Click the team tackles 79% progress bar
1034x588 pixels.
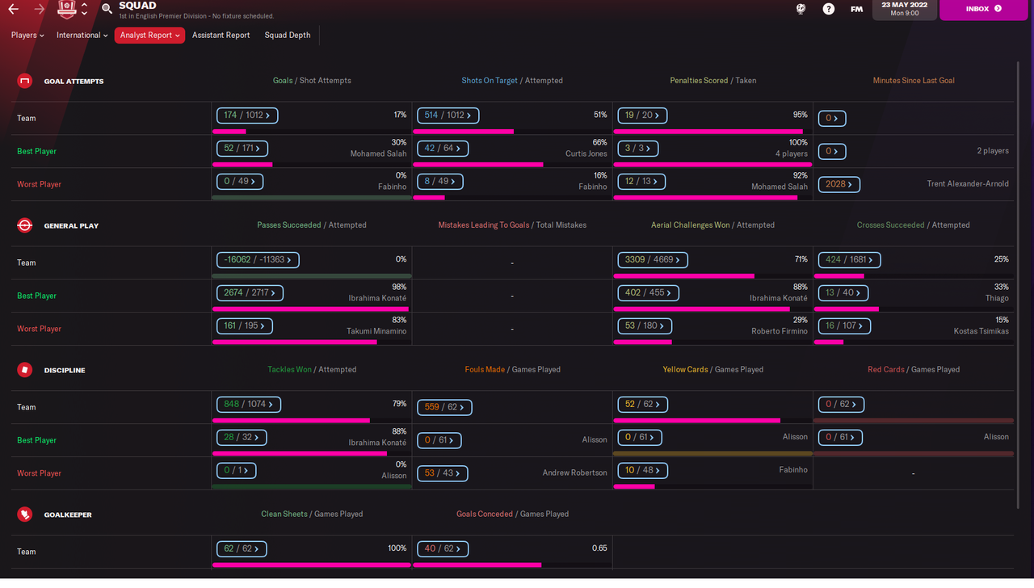311,420
